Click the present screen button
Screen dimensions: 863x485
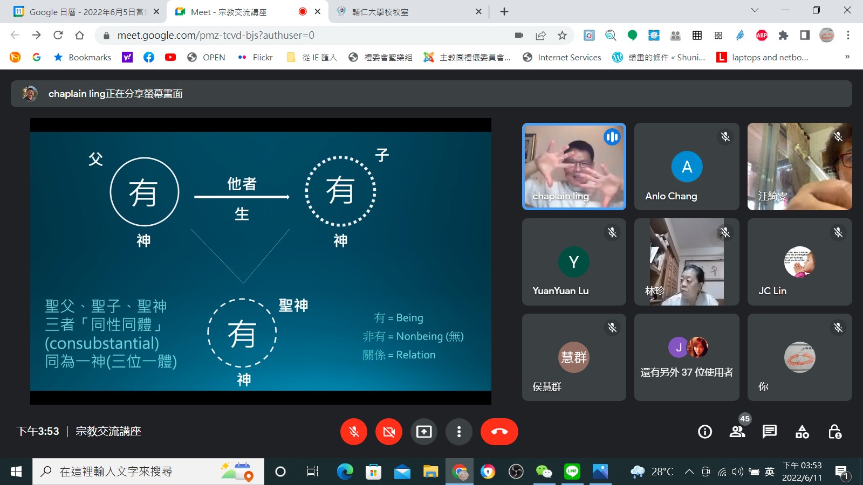pyautogui.click(x=424, y=432)
